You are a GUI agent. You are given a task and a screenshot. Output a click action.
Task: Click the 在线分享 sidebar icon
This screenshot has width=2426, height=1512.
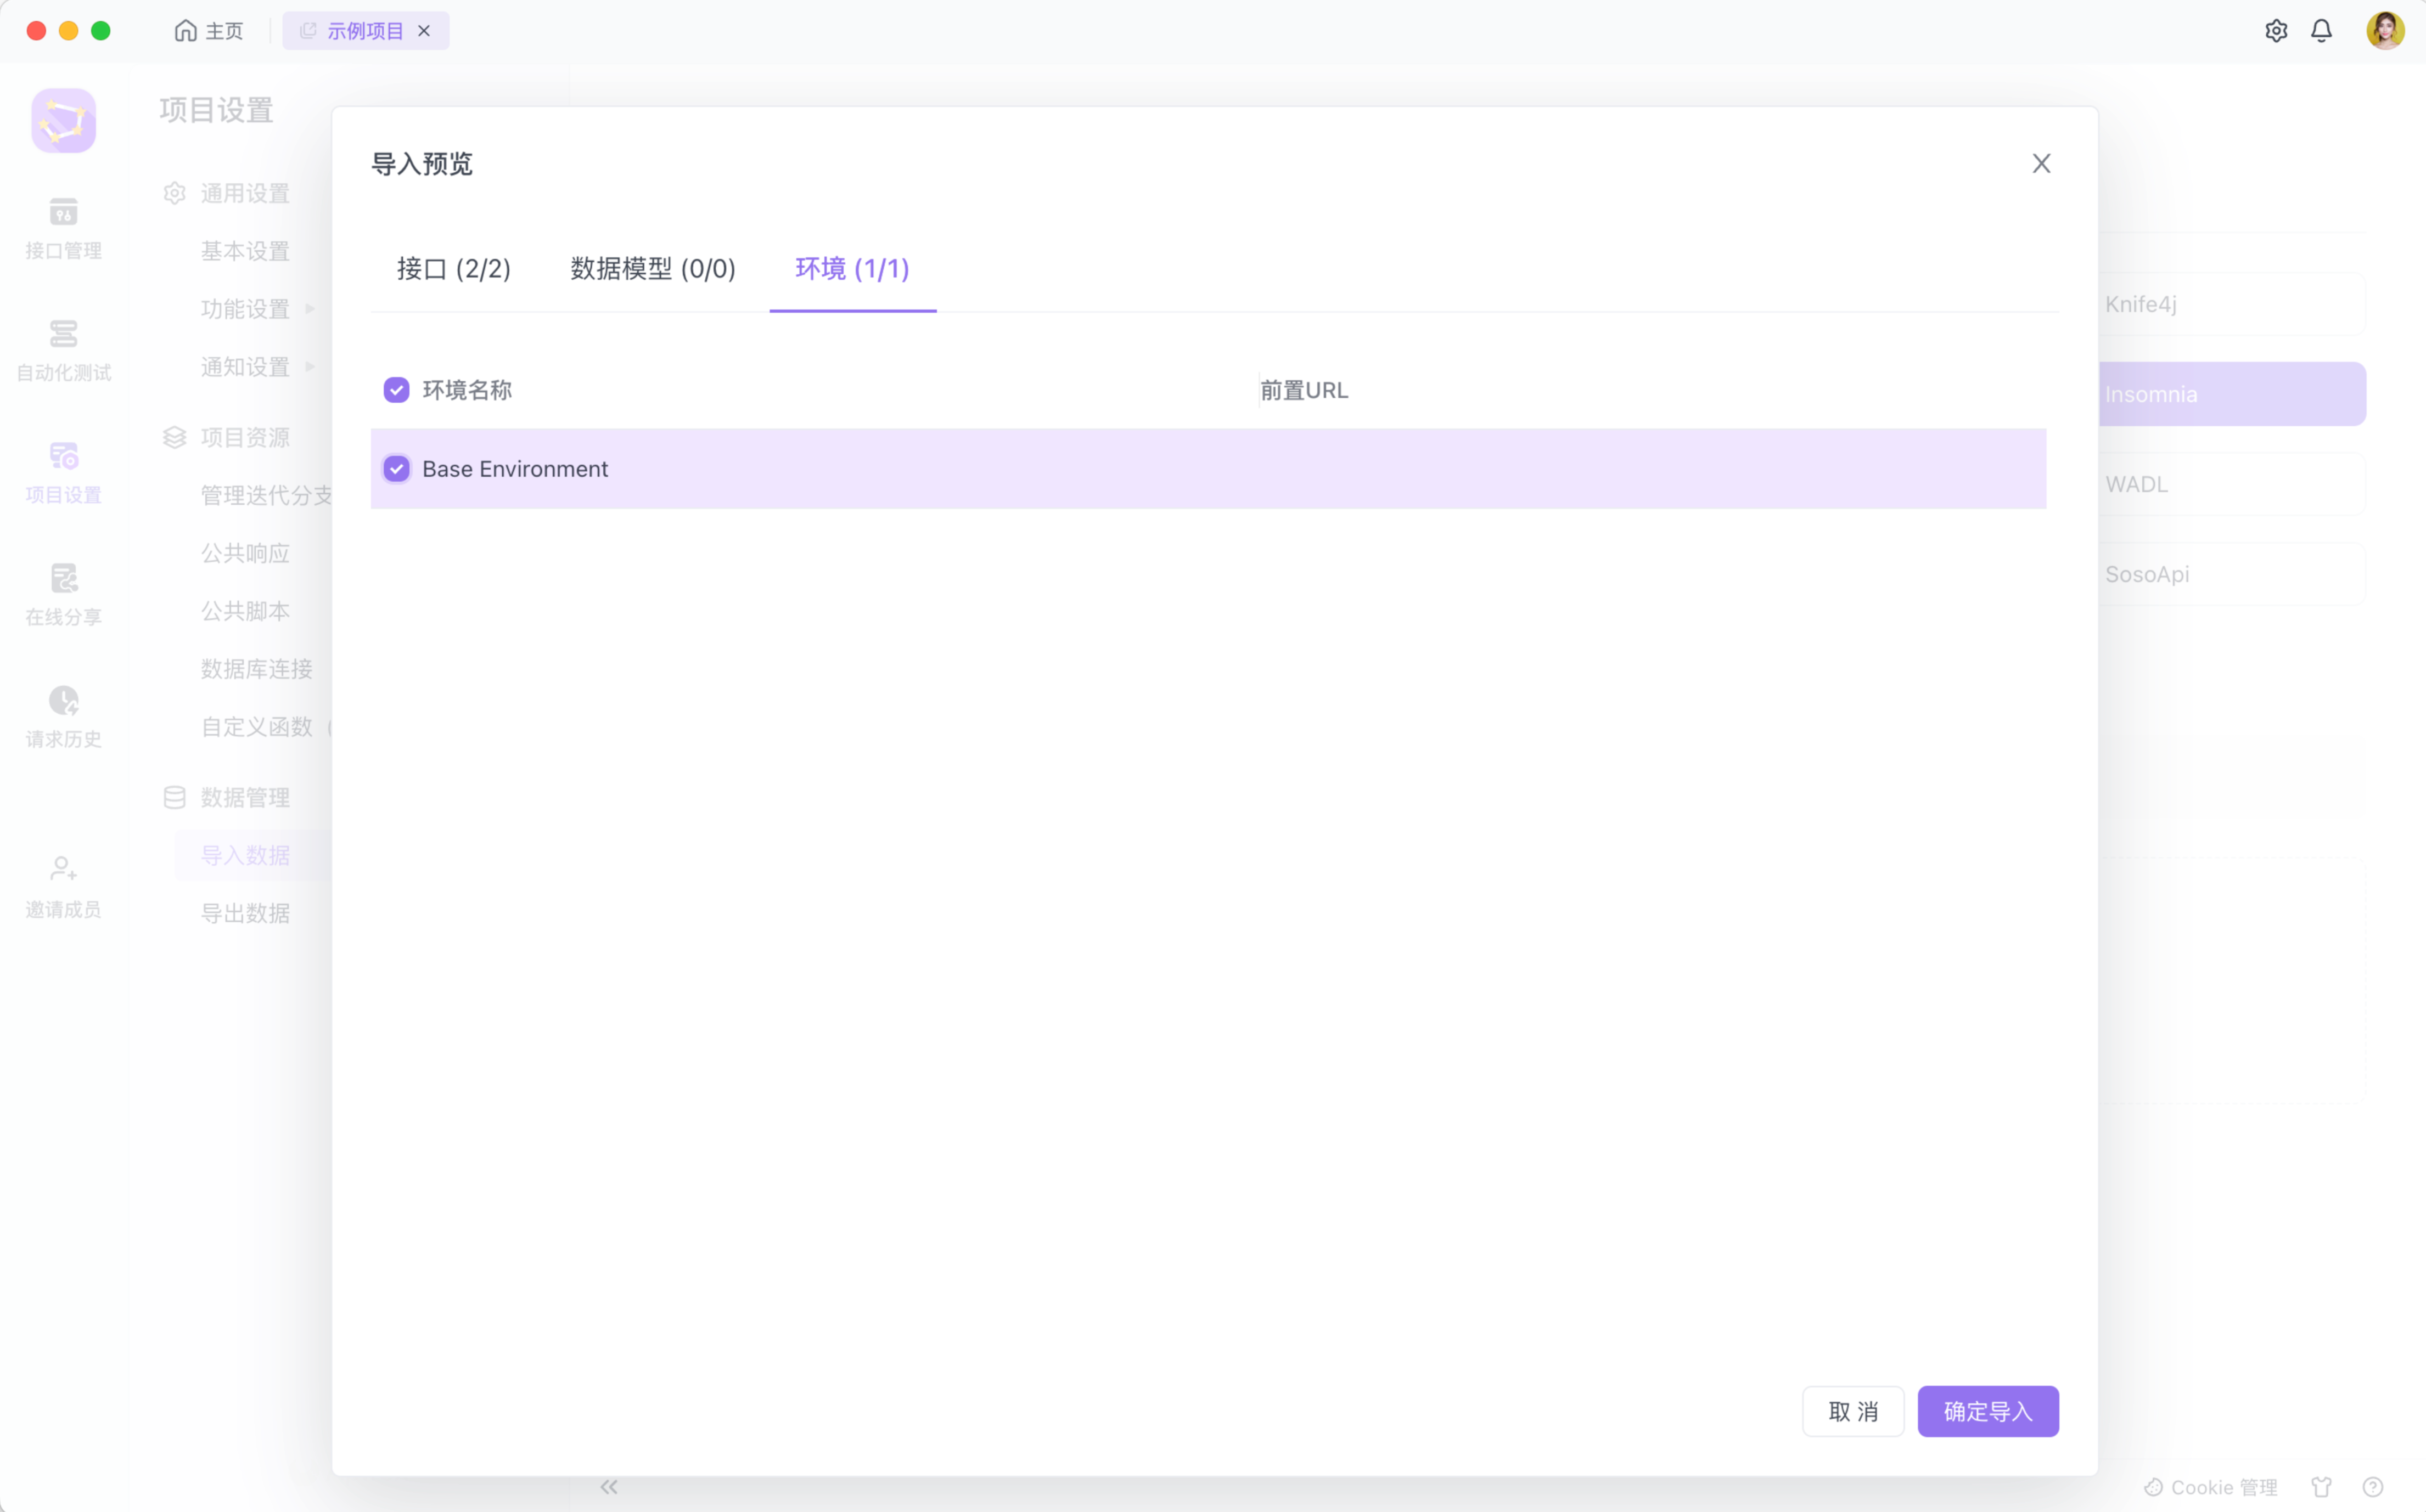pyautogui.click(x=63, y=579)
